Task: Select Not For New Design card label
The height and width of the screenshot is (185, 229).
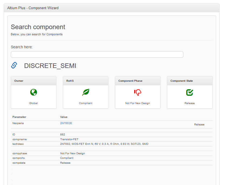Action: point(138,103)
